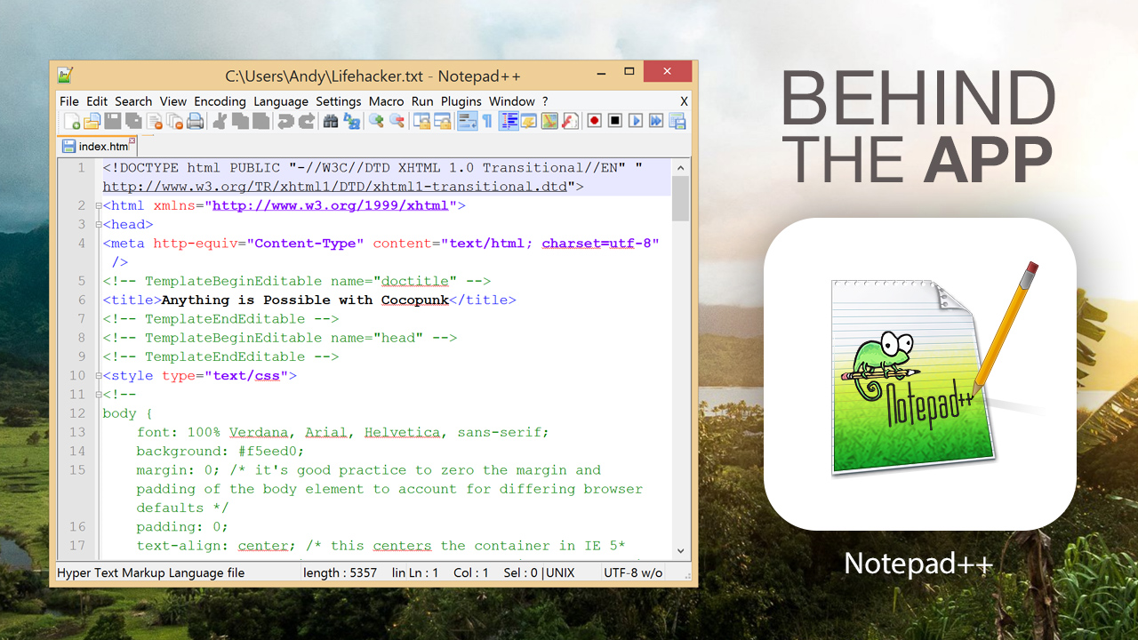Stop macro recording with the black square icon
Screen dimensions: 1138x640
point(614,121)
